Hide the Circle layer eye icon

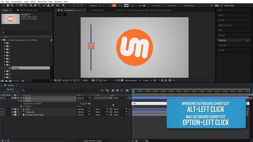coord(2,98)
